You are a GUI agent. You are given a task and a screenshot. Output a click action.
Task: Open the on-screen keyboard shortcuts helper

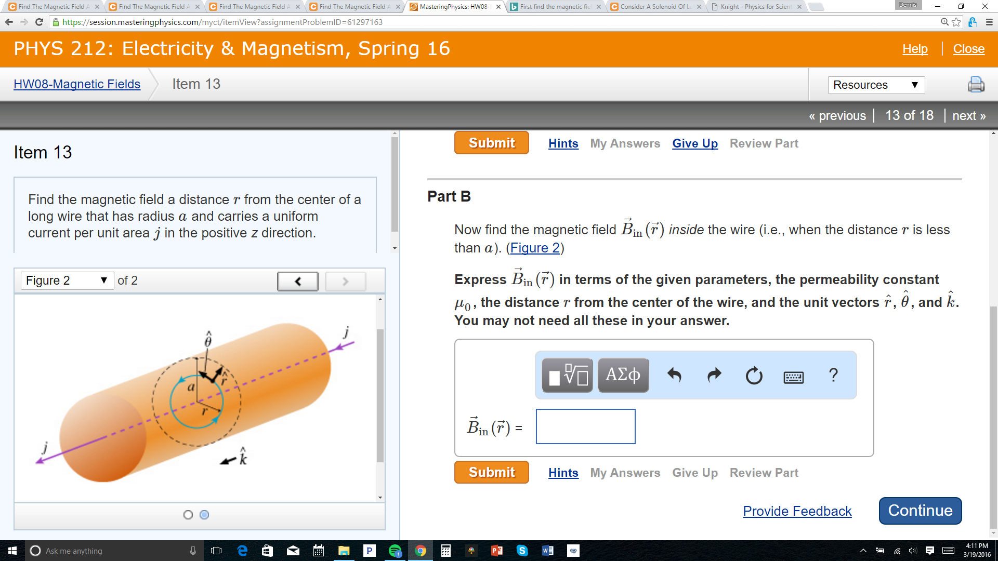794,378
